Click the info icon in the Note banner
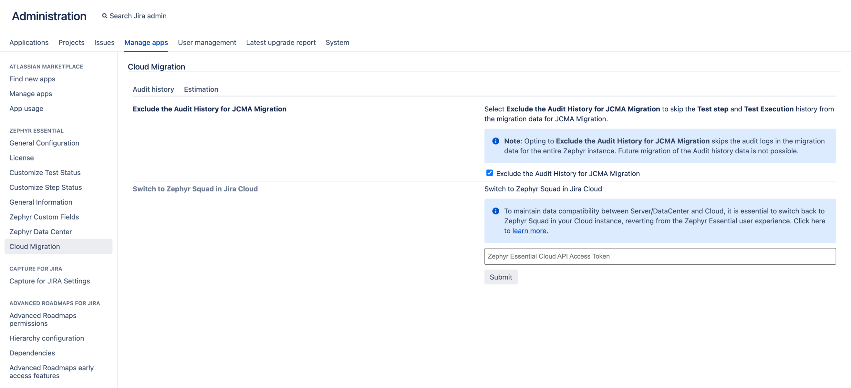The height and width of the screenshot is (388, 851). (495, 141)
